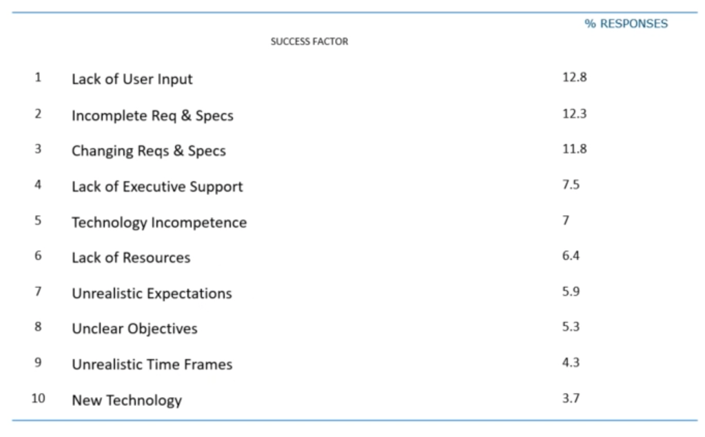Viewport: 705px width, 437px height.
Task: Select the 6.4 percentage value
Action: tap(571, 256)
